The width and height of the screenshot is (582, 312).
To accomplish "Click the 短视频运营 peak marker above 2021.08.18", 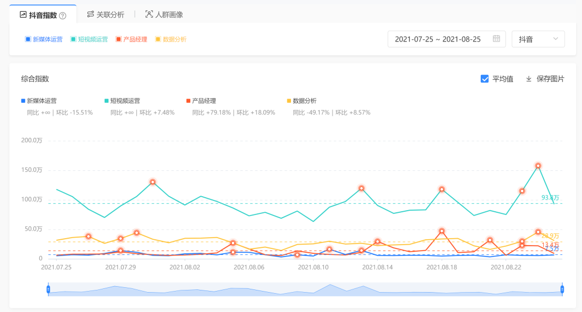I will point(442,189).
